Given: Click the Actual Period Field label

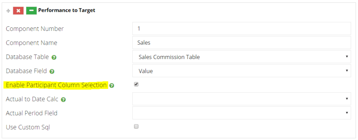Looking at the screenshot, I should (31, 113).
